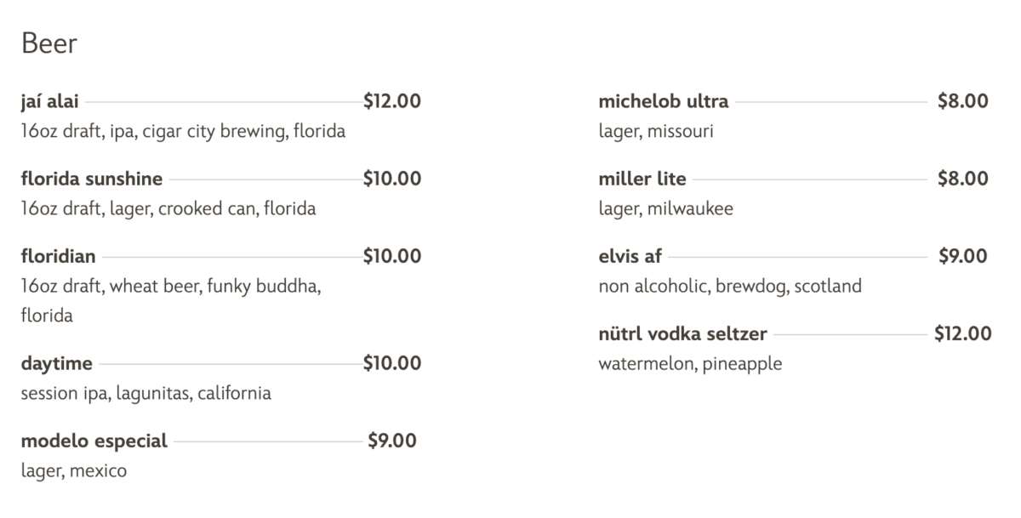Click the $10.00 price beside daytime
1021x518 pixels.
[391, 364]
